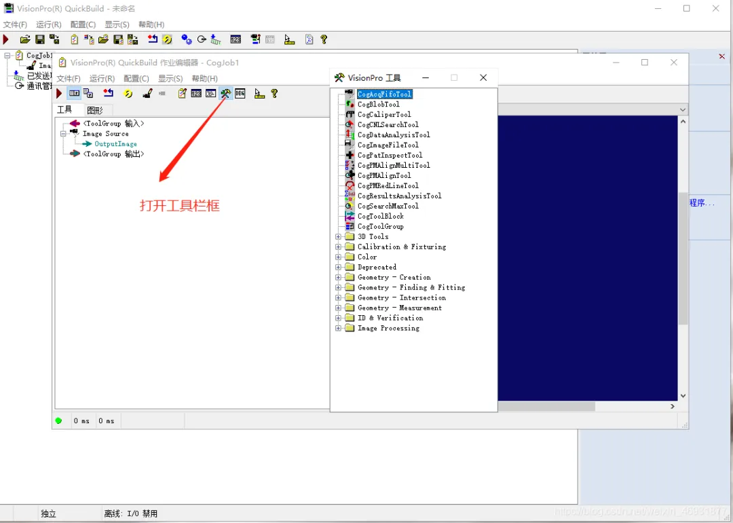Select CogPMAlignMultiTool

point(394,166)
